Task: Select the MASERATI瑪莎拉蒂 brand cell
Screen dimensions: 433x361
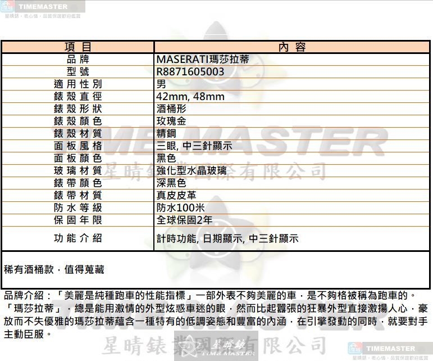Action: (x=203, y=59)
